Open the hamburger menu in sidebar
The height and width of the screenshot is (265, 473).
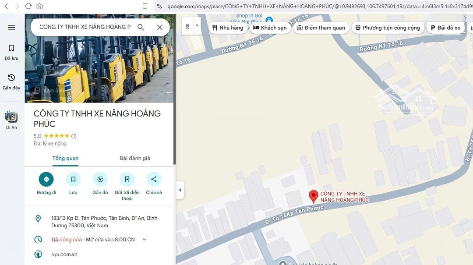pos(11,28)
